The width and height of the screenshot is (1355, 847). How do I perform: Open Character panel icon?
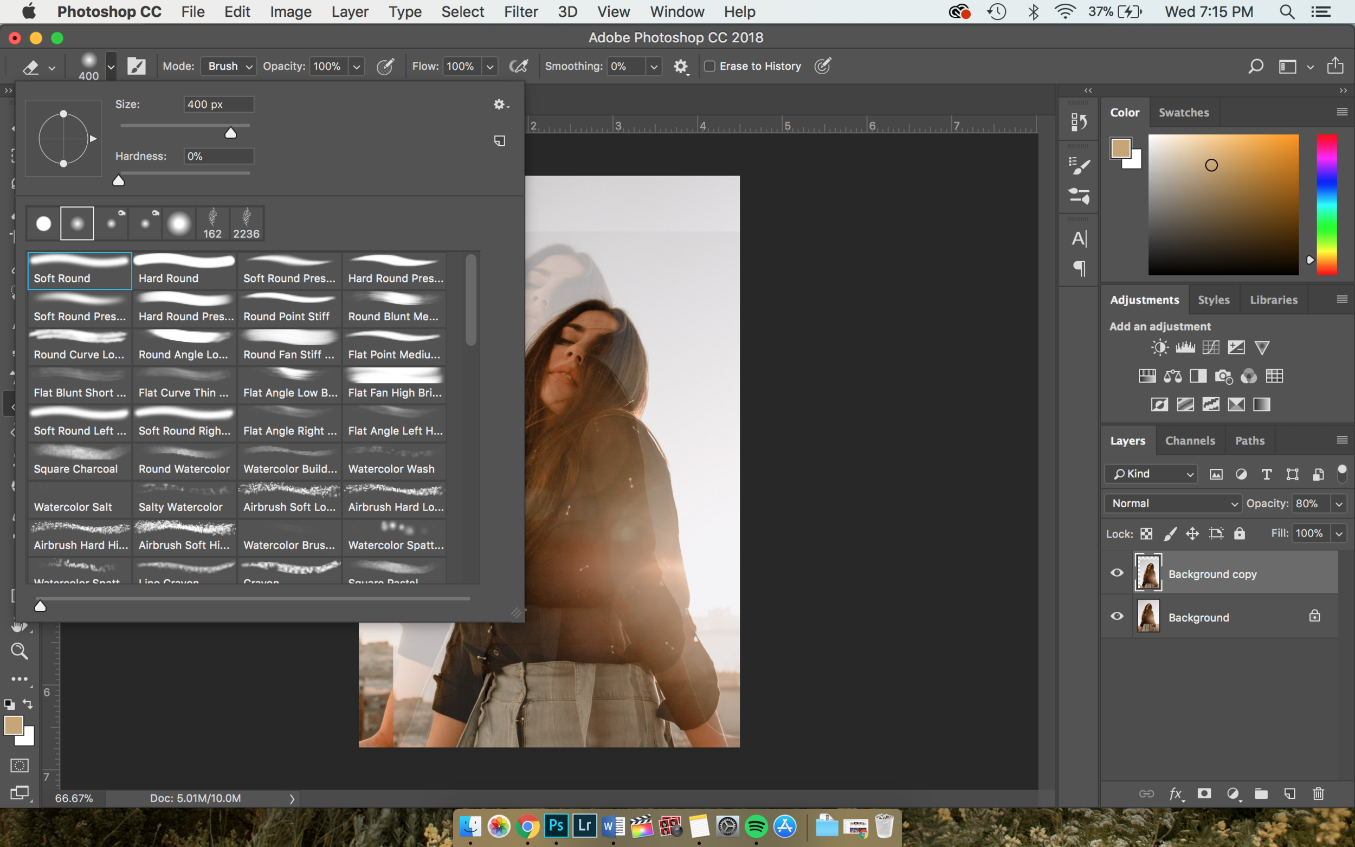(x=1079, y=238)
